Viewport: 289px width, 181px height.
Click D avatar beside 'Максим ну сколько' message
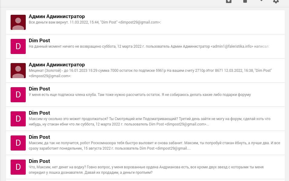coord(18,119)
